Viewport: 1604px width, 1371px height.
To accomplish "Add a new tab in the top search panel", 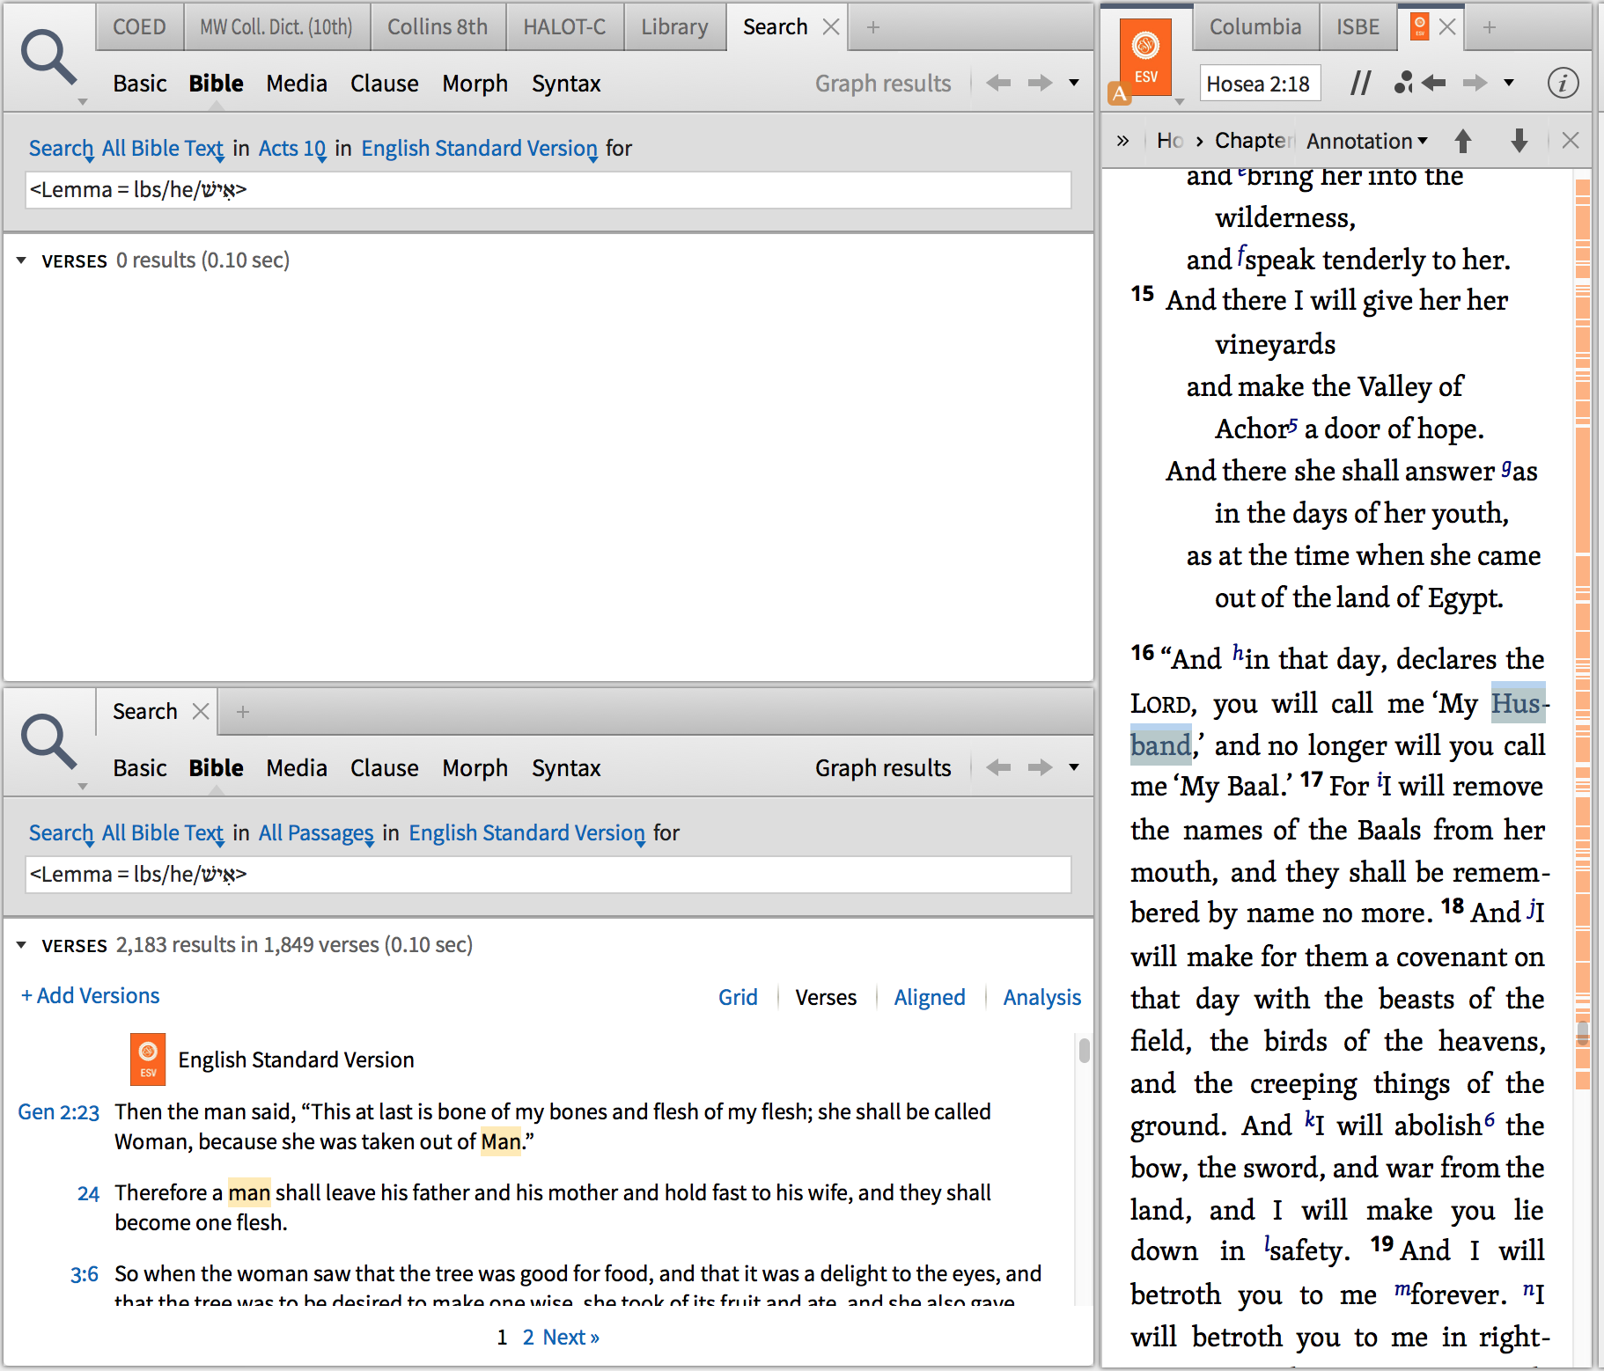I will pos(873,27).
